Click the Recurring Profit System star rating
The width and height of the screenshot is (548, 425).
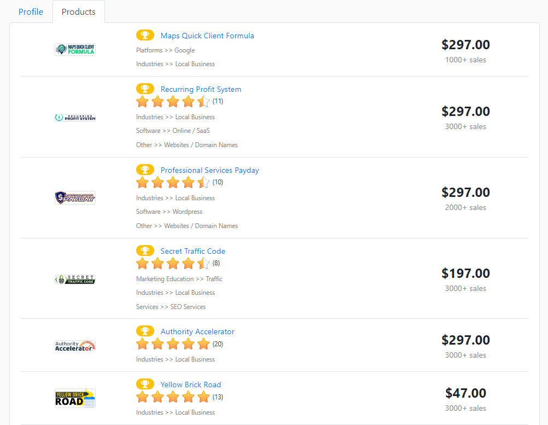click(173, 101)
